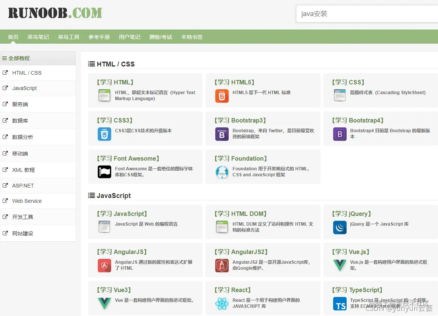438x316 pixels.
Task: Click the Foundation yeti icon
Action: tap(222, 172)
